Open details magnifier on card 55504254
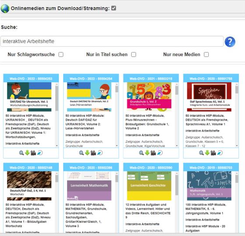 tap(82, 153)
